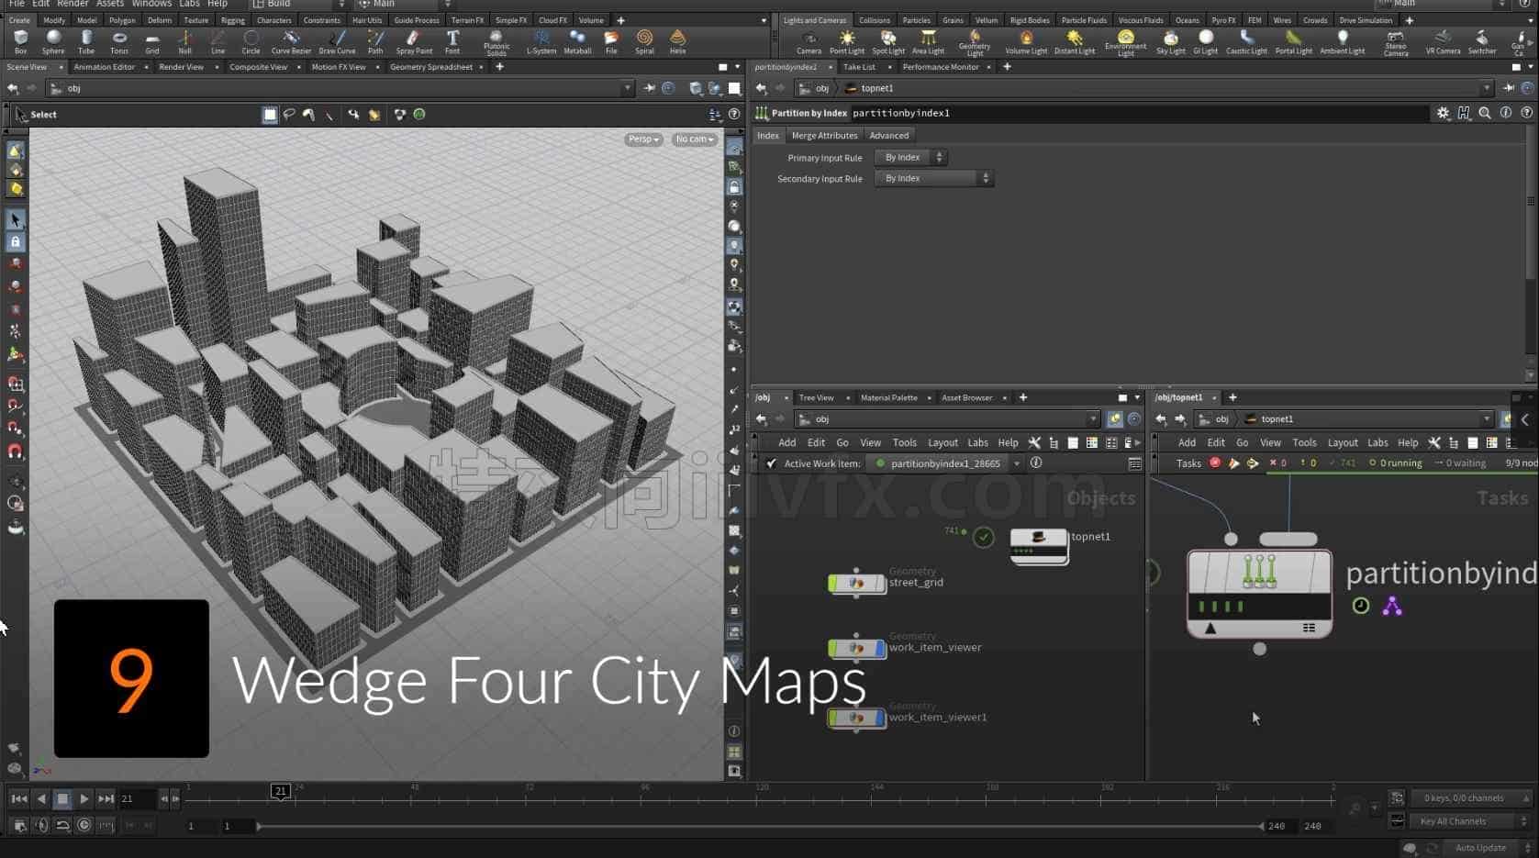Pick the Helix shelf tool
Viewport: 1539px width, 858px height.
[x=677, y=41]
